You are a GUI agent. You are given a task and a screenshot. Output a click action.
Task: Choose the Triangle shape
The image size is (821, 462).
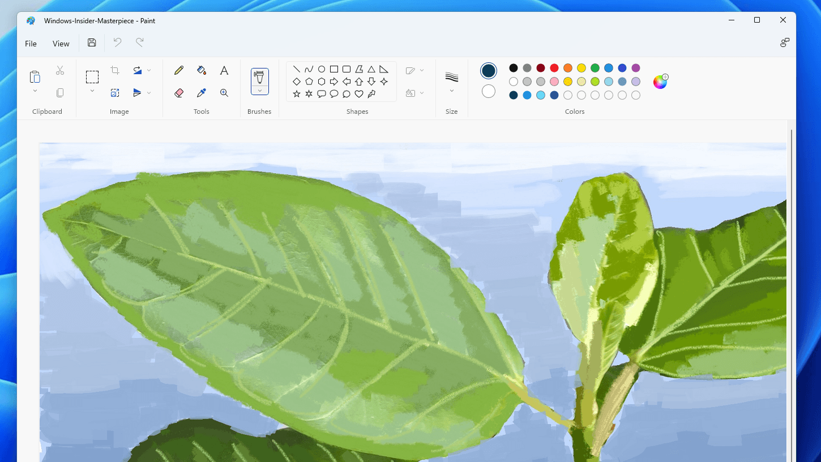click(371, 69)
